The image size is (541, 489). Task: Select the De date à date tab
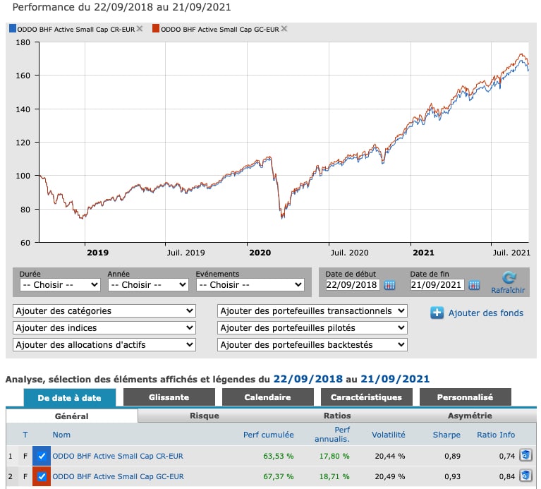(x=69, y=397)
